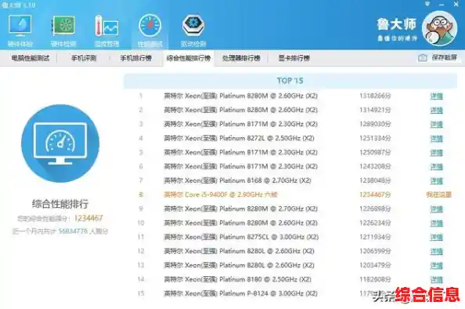
Task: Click the 1318266分 top score
Action: click(375, 96)
